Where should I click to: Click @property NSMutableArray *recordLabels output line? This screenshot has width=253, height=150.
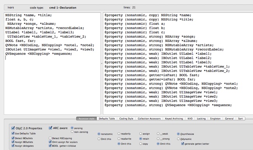coord(164,49)
